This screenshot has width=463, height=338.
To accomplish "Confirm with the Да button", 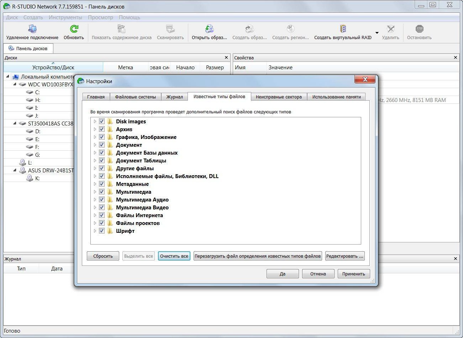I will (283, 274).
